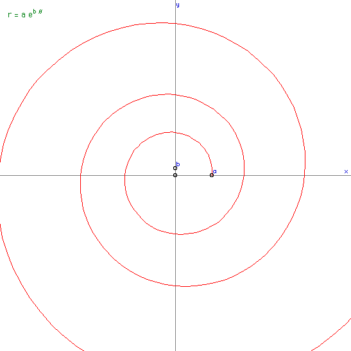This screenshot has height=351, width=351.
Task: Select the green spiral formula text
Action: tap(25, 13)
